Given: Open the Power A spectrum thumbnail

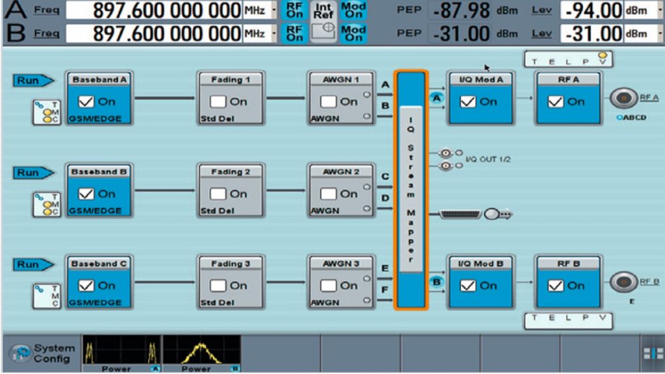Looking at the screenshot, I should pos(121,354).
